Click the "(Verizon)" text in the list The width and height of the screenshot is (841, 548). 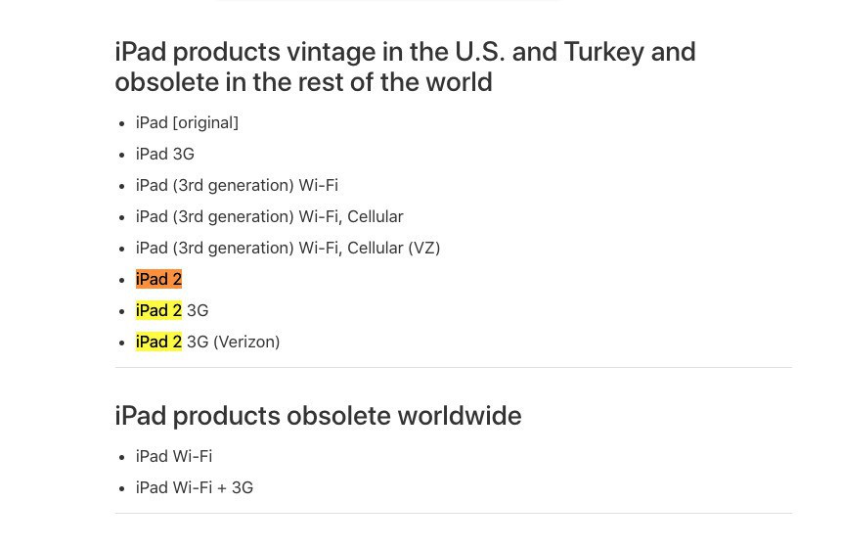tap(246, 342)
